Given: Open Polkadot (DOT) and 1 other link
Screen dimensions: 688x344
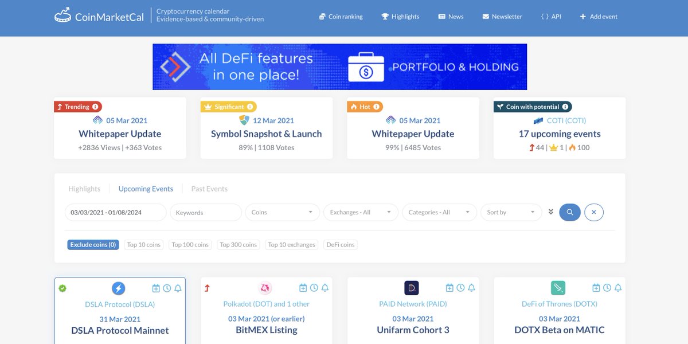Looking at the screenshot, I should (267, 304).
